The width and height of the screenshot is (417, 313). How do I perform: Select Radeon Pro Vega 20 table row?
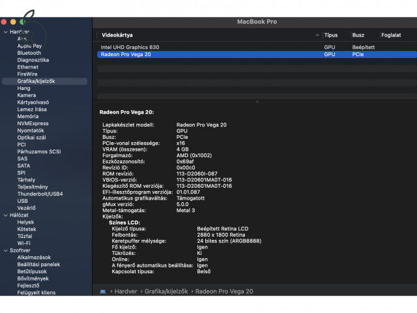(257, 54)
